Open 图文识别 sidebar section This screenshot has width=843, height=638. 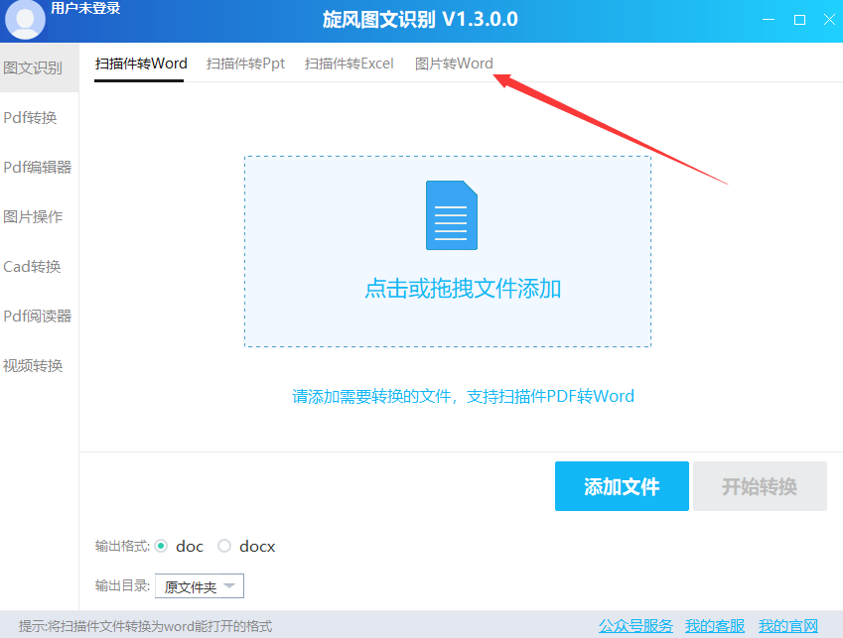click(x=40, y=67)
